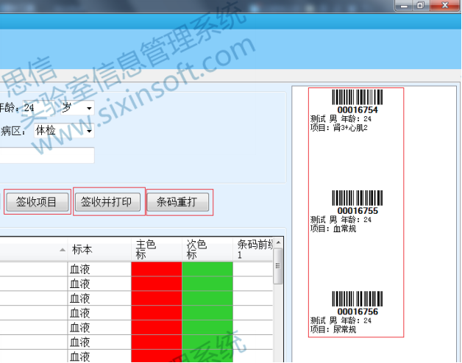The width and height of the screenshot is (462, 363).
Task: Click the sort arrow left of 标本 header
Action: click(x=63, y=250)
